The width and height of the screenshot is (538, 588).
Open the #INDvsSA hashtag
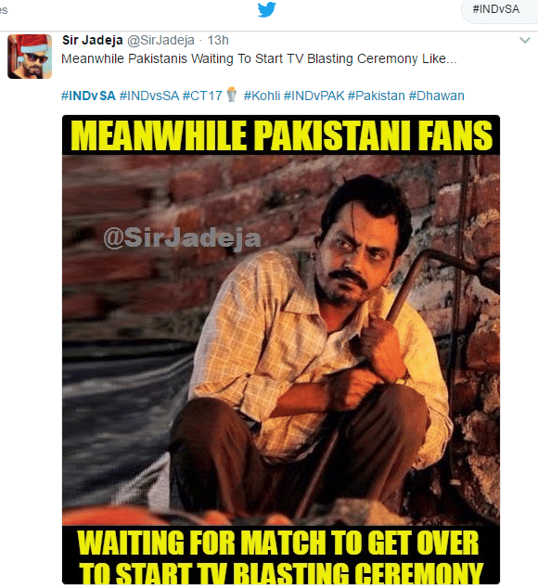click(149, 96)
